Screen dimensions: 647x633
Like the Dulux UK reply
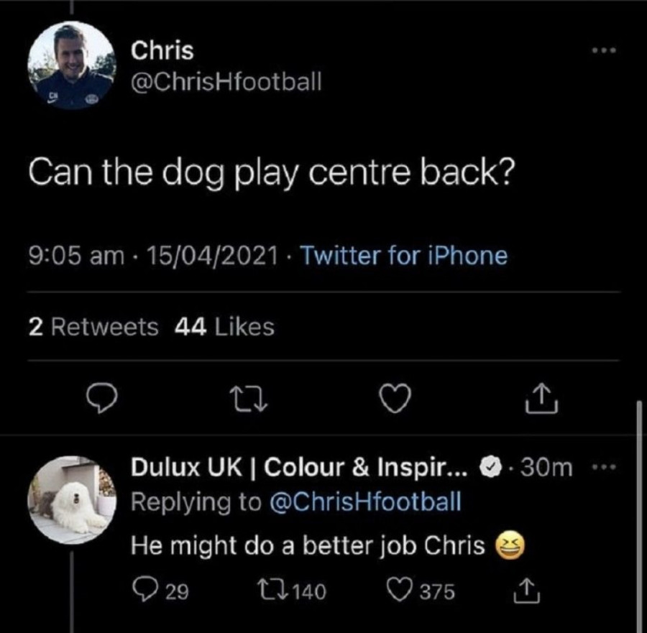pyautogui.click(x=400, y=591)
